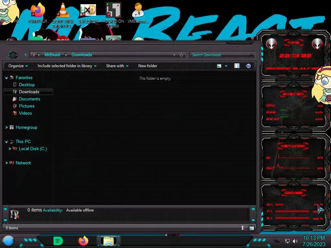Expand the Homegroup tree node
Viewport: 331px width, 248px height.
(6, 127)
